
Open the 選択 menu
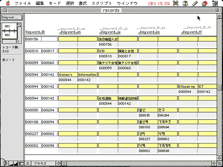click(x=70, y=3)
